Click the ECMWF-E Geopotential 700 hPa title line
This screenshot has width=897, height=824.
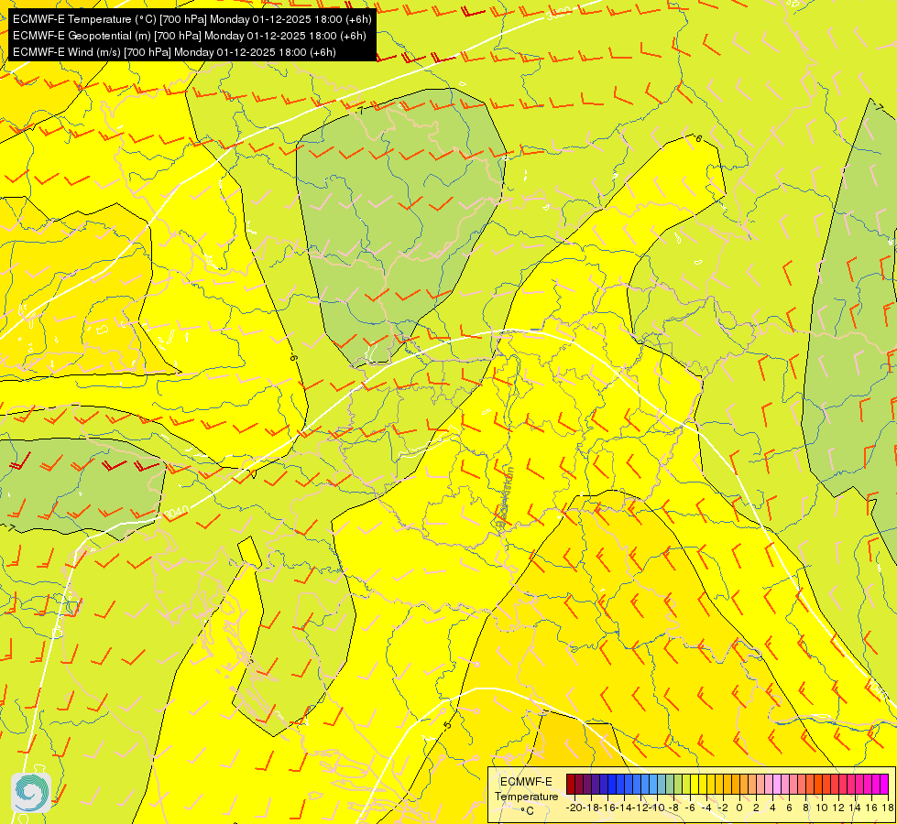pos(189,36)
